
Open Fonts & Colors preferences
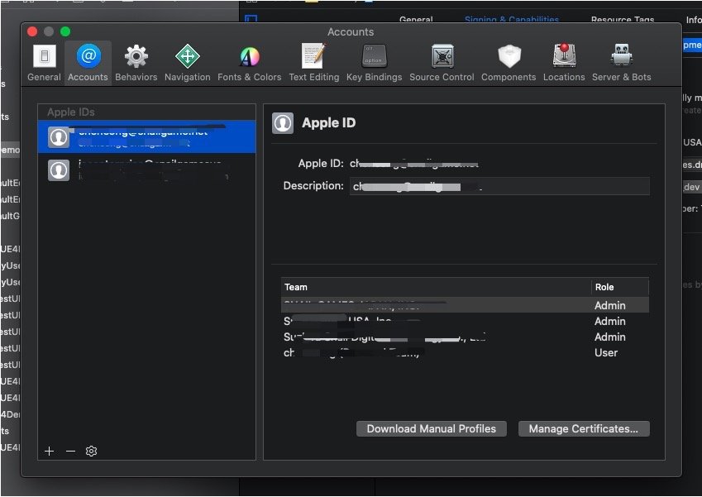[x=250, y=63]
